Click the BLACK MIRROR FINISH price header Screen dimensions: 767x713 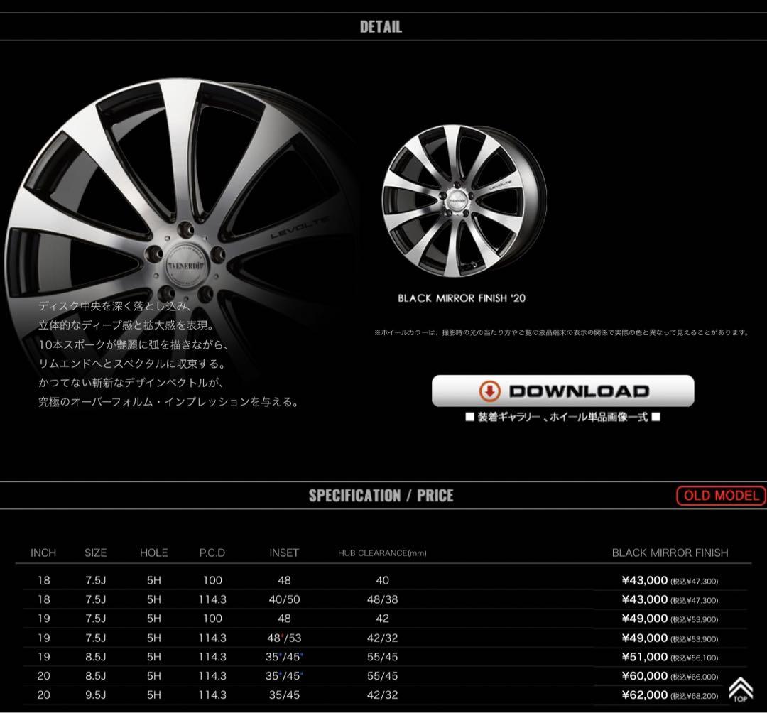coord(670,553)
